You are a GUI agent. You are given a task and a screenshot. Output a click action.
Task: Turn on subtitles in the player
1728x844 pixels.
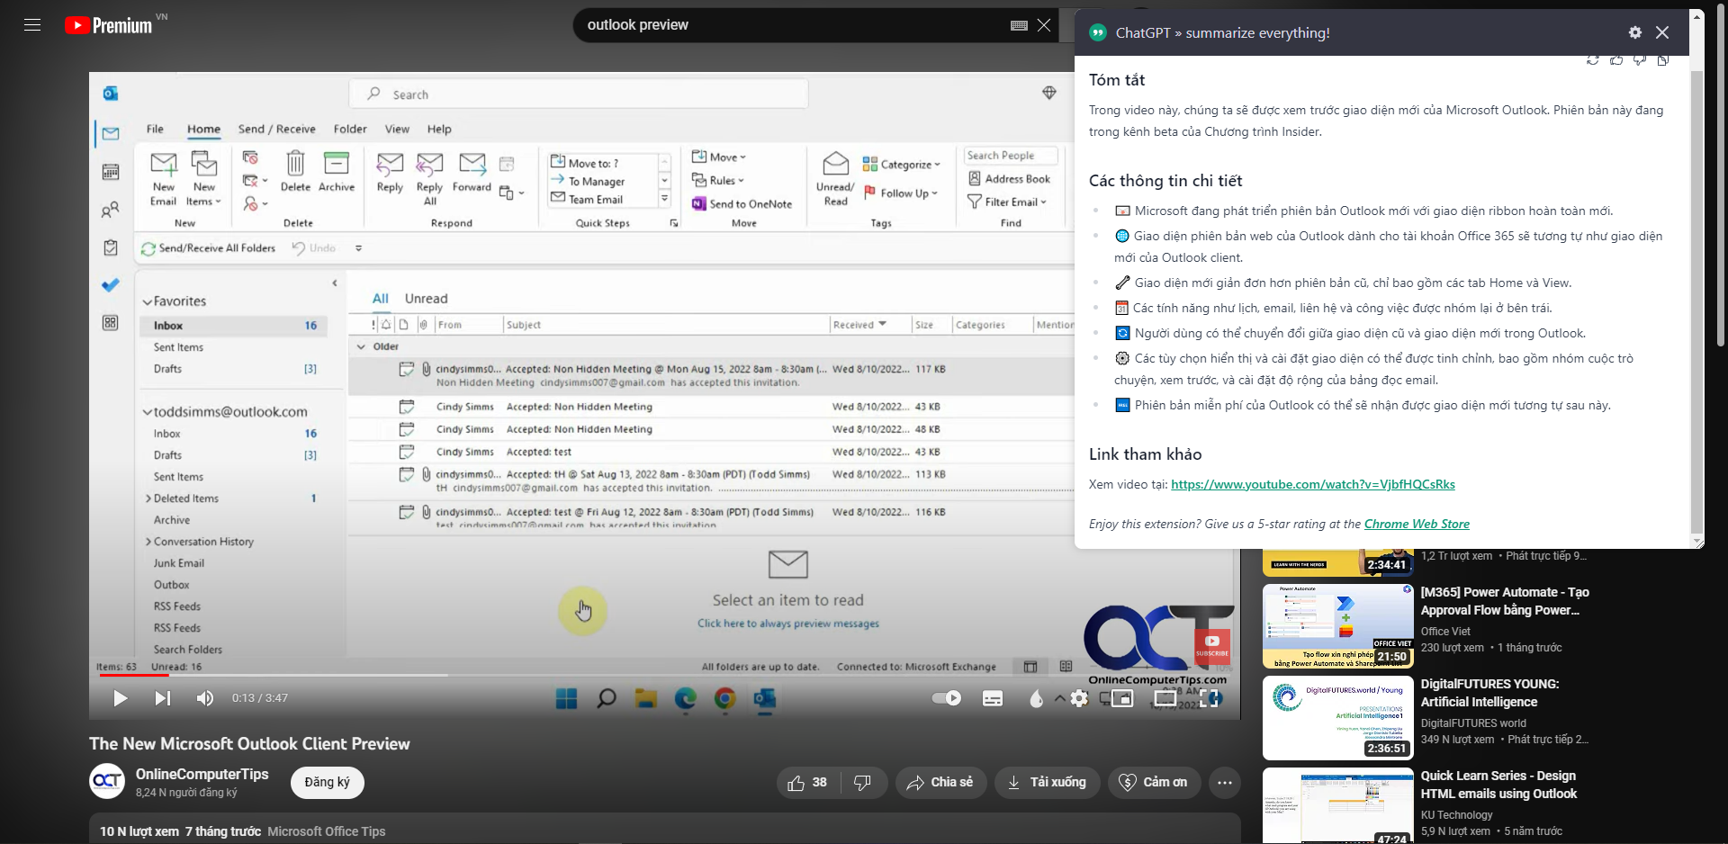click(x=993, y=698)
